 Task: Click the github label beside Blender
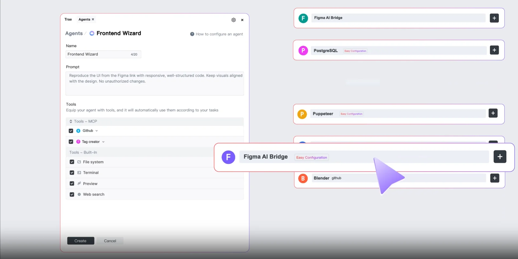point(336,178)
